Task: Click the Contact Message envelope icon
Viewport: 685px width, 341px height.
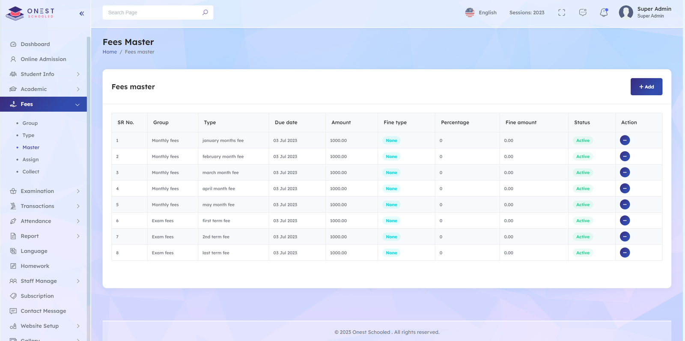Action: click(x=13, y=311)
